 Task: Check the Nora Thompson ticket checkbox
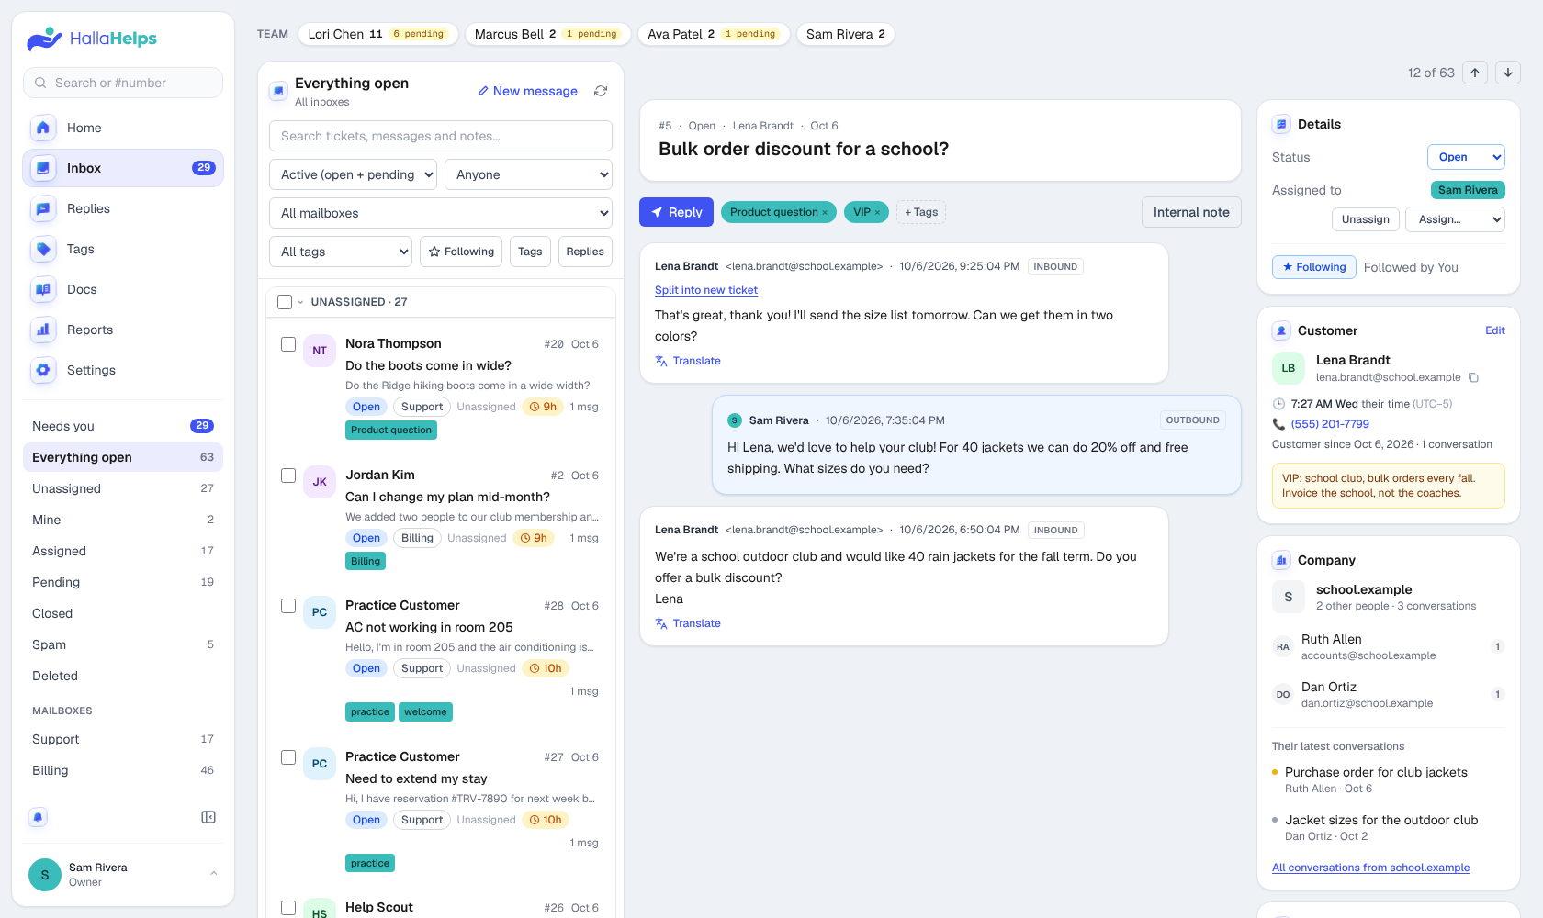(288, 344)
